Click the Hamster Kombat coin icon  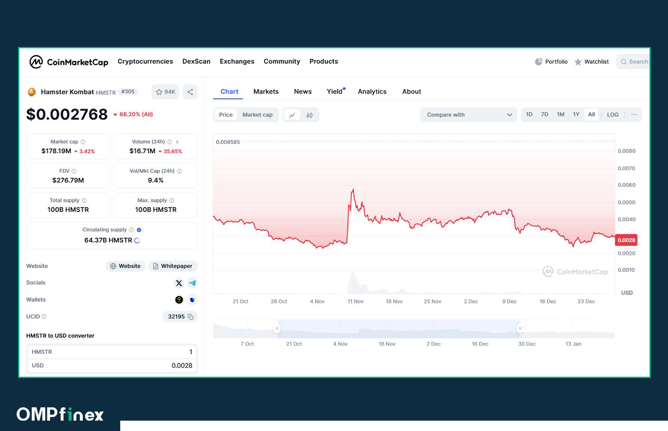click(x=31, y=92)
